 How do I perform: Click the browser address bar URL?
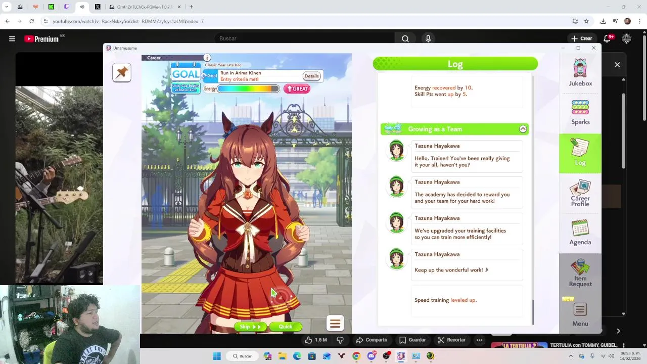point(128,21)
